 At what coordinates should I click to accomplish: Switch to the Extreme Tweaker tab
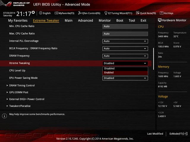(46, 20)
